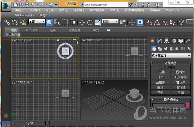Select the Unlink Selection tool

point(15,22)
